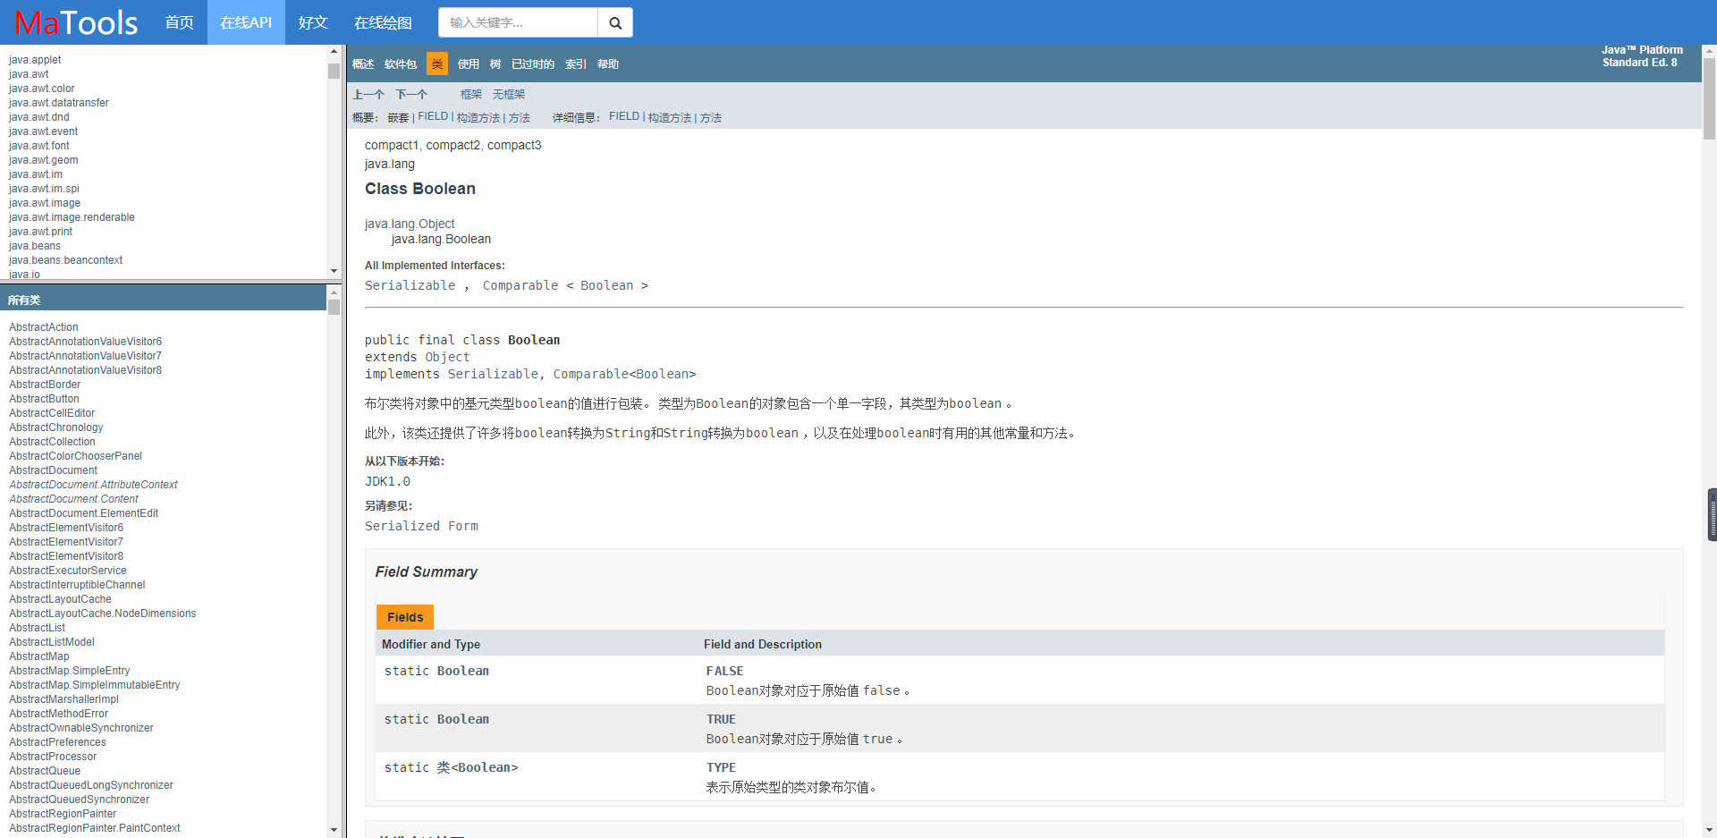Click the compact1 profile link
1717x838 pixels.
point(392,145)
